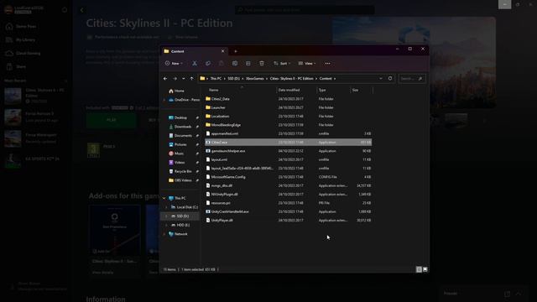Switch to details view icon in status bar

tap(419, 269)
